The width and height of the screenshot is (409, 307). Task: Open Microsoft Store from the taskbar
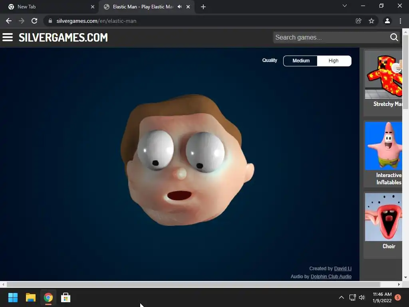point(66,297)
